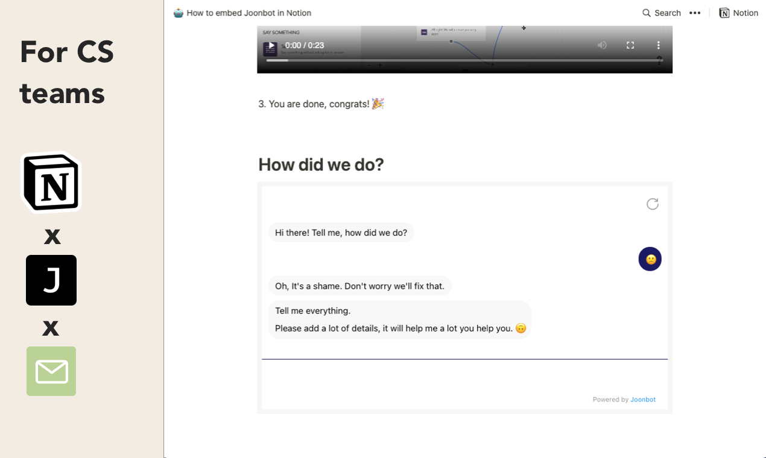The width and height of the screenshot is (766, 458).
Task: Mute the video using the speaker icon
Action: [x=602, y=45]
